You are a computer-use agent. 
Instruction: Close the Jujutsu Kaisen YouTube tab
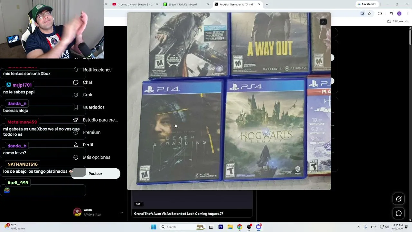[157, 5]
